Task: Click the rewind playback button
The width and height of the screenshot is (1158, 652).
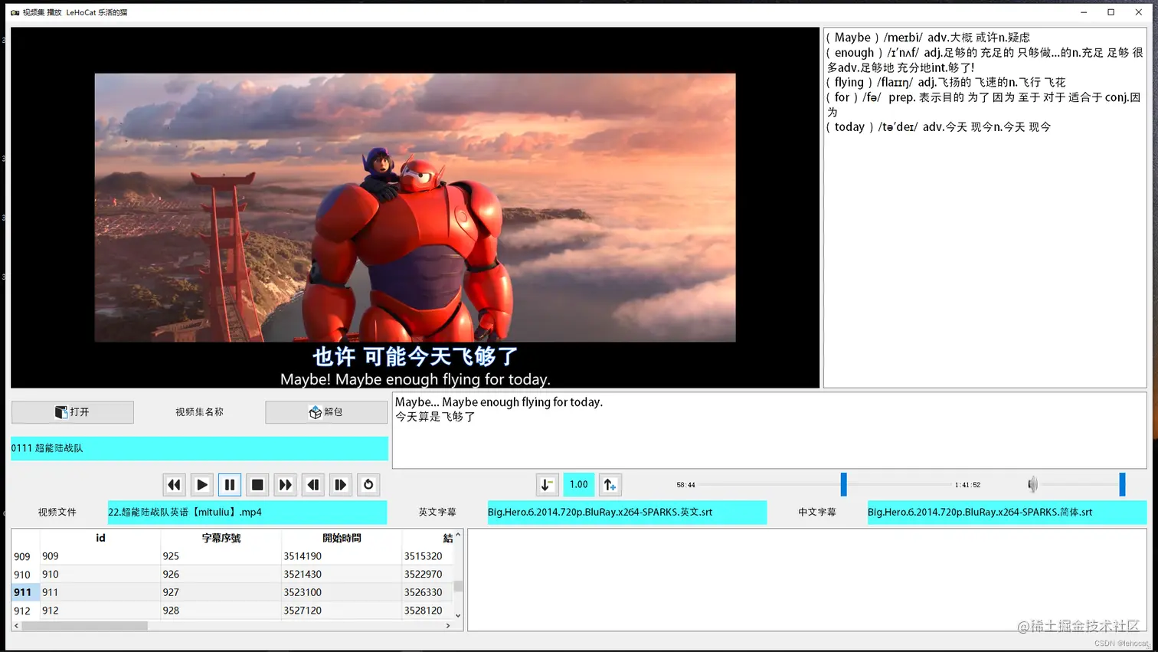Action: tap(174, 485)
